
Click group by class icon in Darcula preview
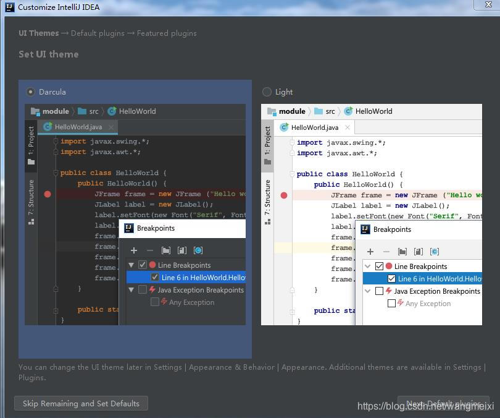(x=198, y=250)
